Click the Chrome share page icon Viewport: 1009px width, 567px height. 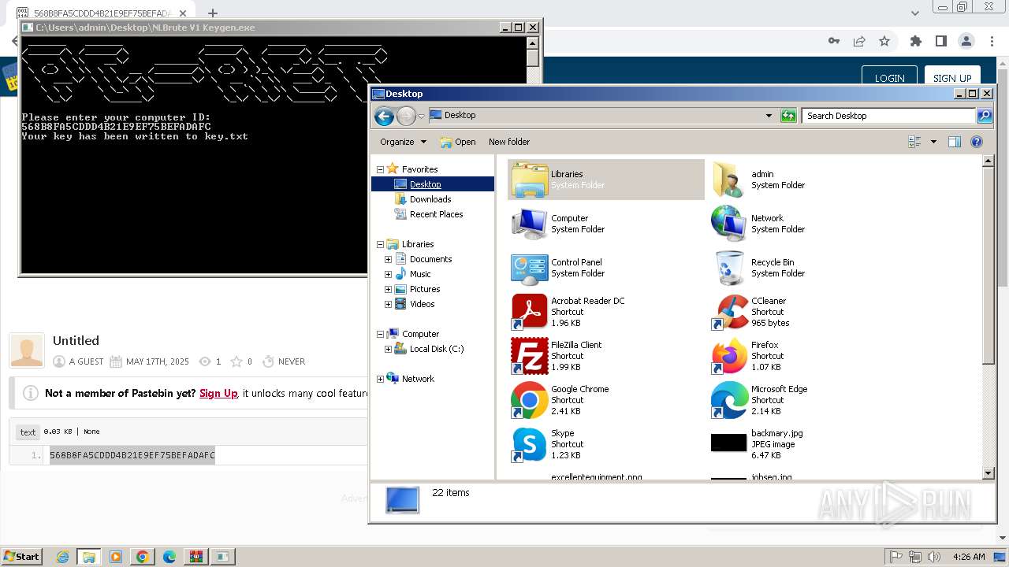point(859,41)
